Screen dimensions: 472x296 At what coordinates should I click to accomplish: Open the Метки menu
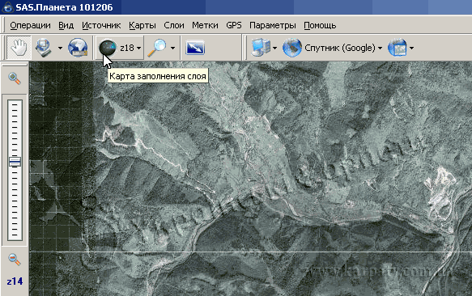point(205,25)
